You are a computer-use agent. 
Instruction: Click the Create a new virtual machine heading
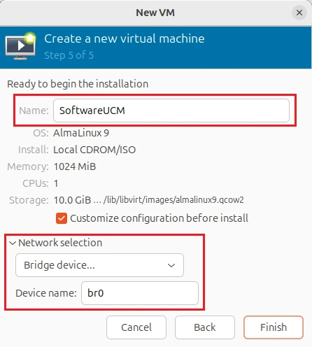click(x=125, y=38)
